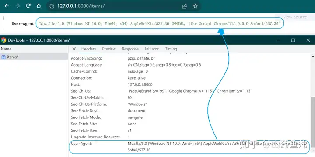Click the browser forward arrow
Image resolution: width=315 pixels, height=157 pixels.
pyautogui.click(x=17, y=6)
